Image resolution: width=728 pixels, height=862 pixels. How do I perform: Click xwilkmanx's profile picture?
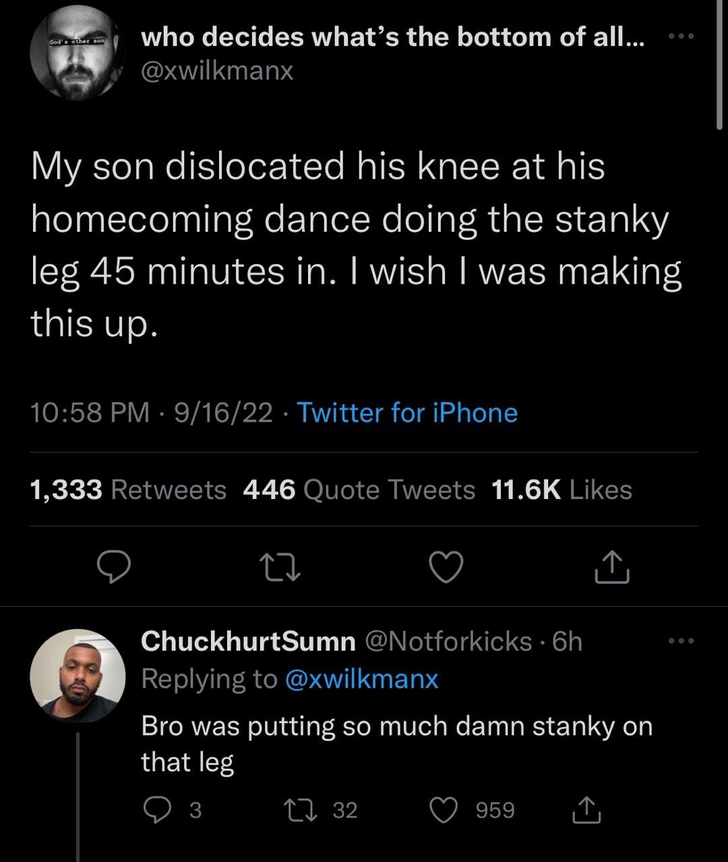click(x=78, y=53)
